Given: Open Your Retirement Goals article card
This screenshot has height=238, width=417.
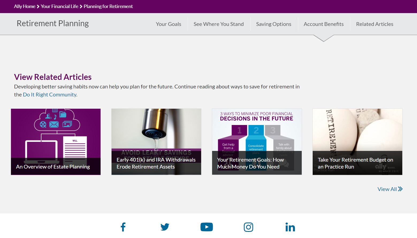Looking at the screenshot, I should 257,142.
